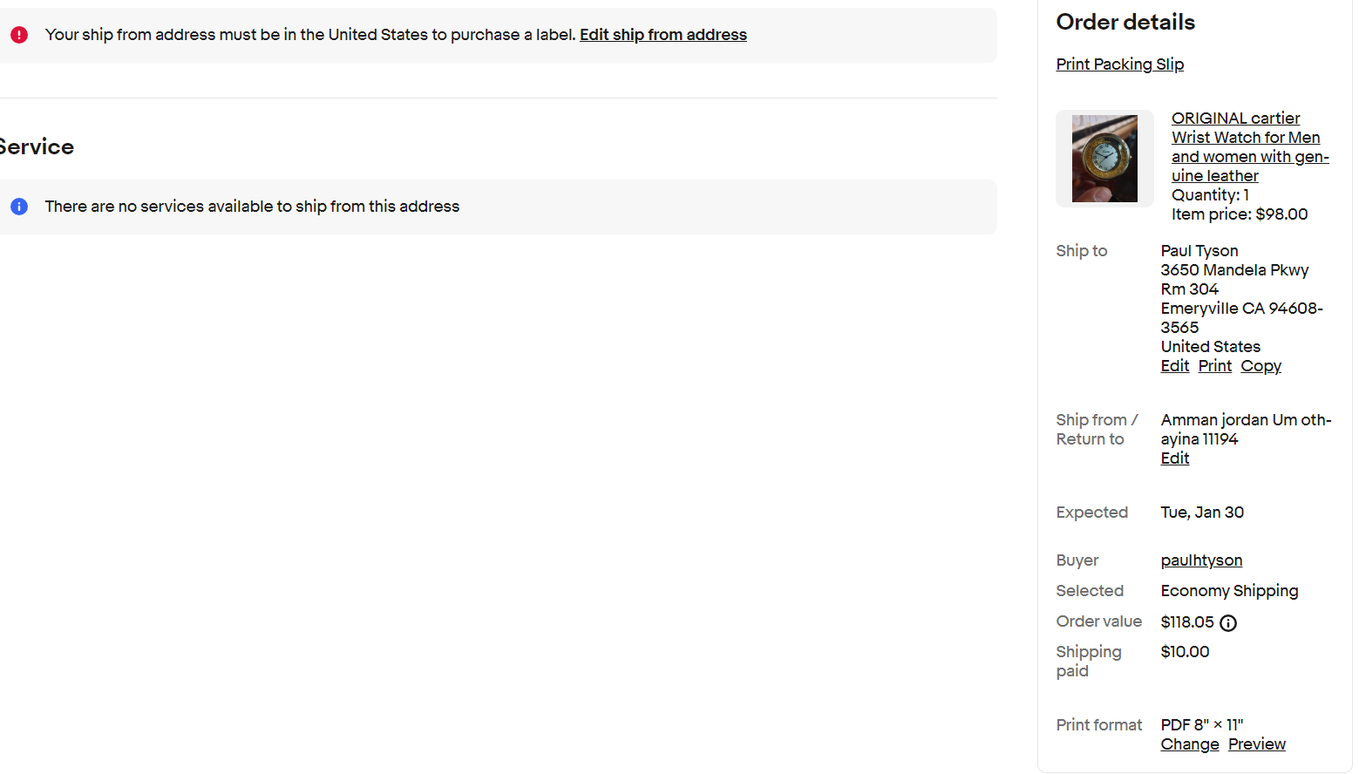Click the ship from address error message text
This screenshot has width=1359, height=774.
coord(309,35)
